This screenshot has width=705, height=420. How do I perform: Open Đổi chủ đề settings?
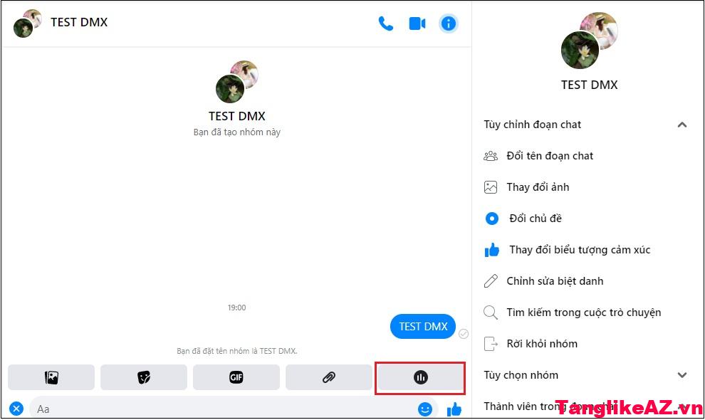pyautogui.click(x=530, y=218)
